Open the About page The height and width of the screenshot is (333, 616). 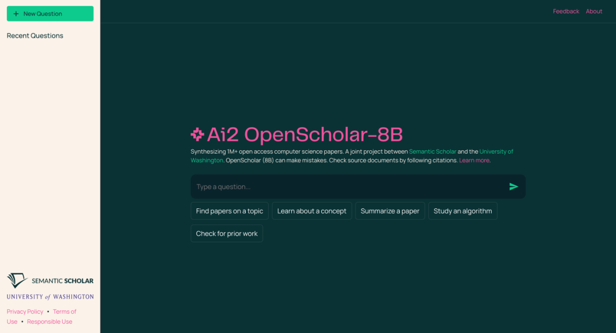594,11
